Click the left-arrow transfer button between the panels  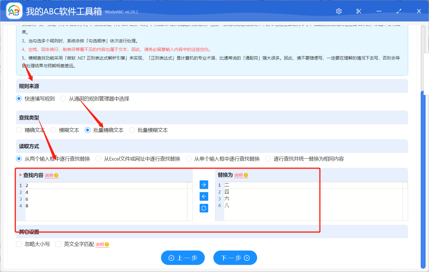pos(204,196)
